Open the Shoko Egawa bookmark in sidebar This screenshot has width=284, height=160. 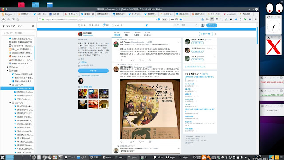[x=24, y=131]
